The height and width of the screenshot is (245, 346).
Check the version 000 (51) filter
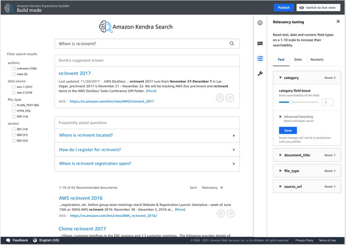14,135
